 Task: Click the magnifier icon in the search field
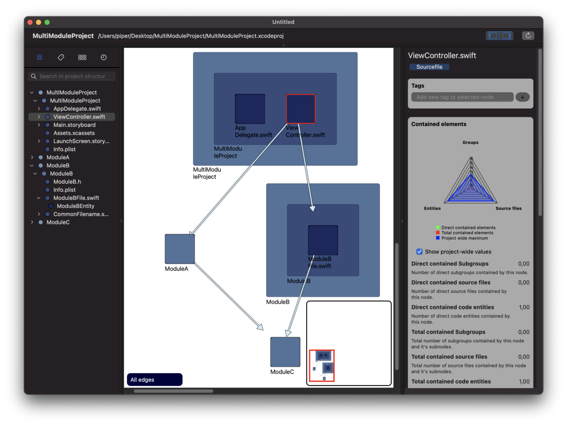(x=34, y=76)
